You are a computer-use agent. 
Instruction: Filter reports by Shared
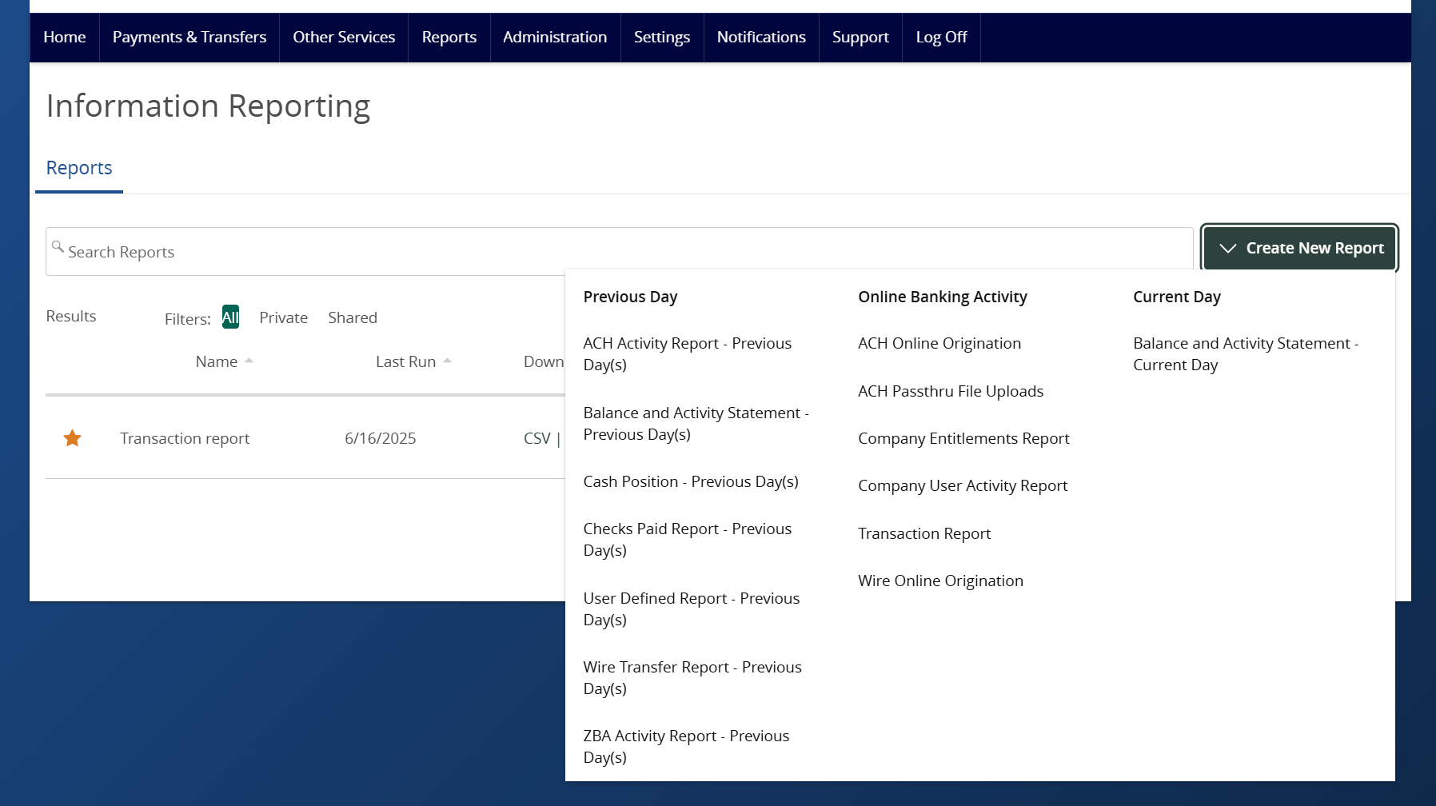click(x=352, y=317)
